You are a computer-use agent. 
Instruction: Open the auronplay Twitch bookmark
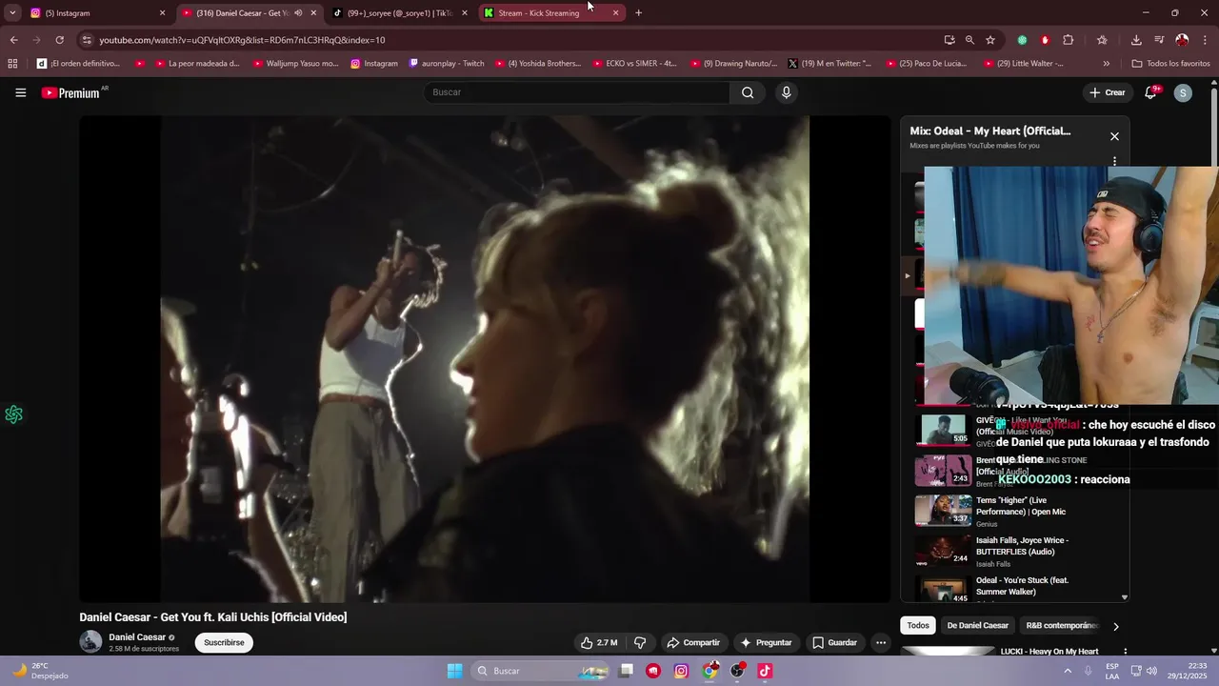click(x=447, y=64)
